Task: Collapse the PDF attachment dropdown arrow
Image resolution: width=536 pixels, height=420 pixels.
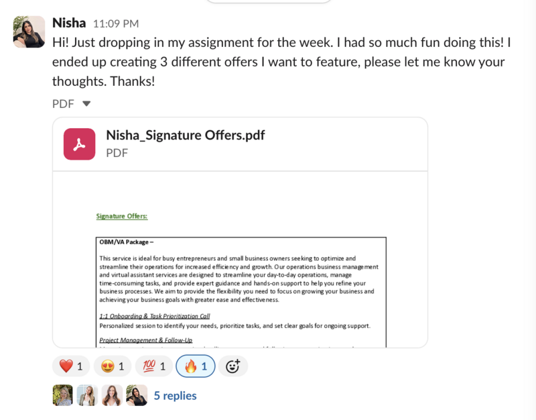Action: click(86, 103)
